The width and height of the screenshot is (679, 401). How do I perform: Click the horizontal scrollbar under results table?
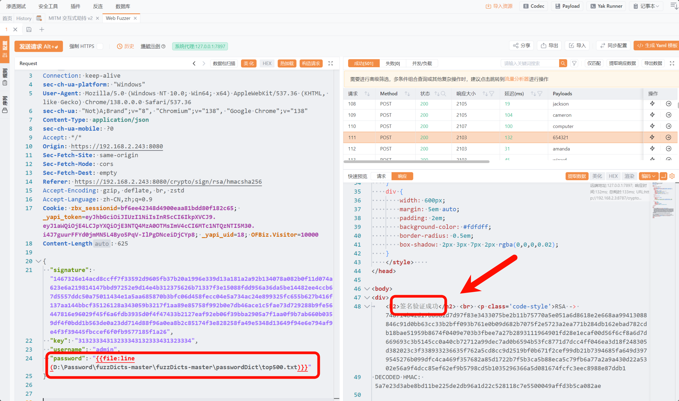417,162
